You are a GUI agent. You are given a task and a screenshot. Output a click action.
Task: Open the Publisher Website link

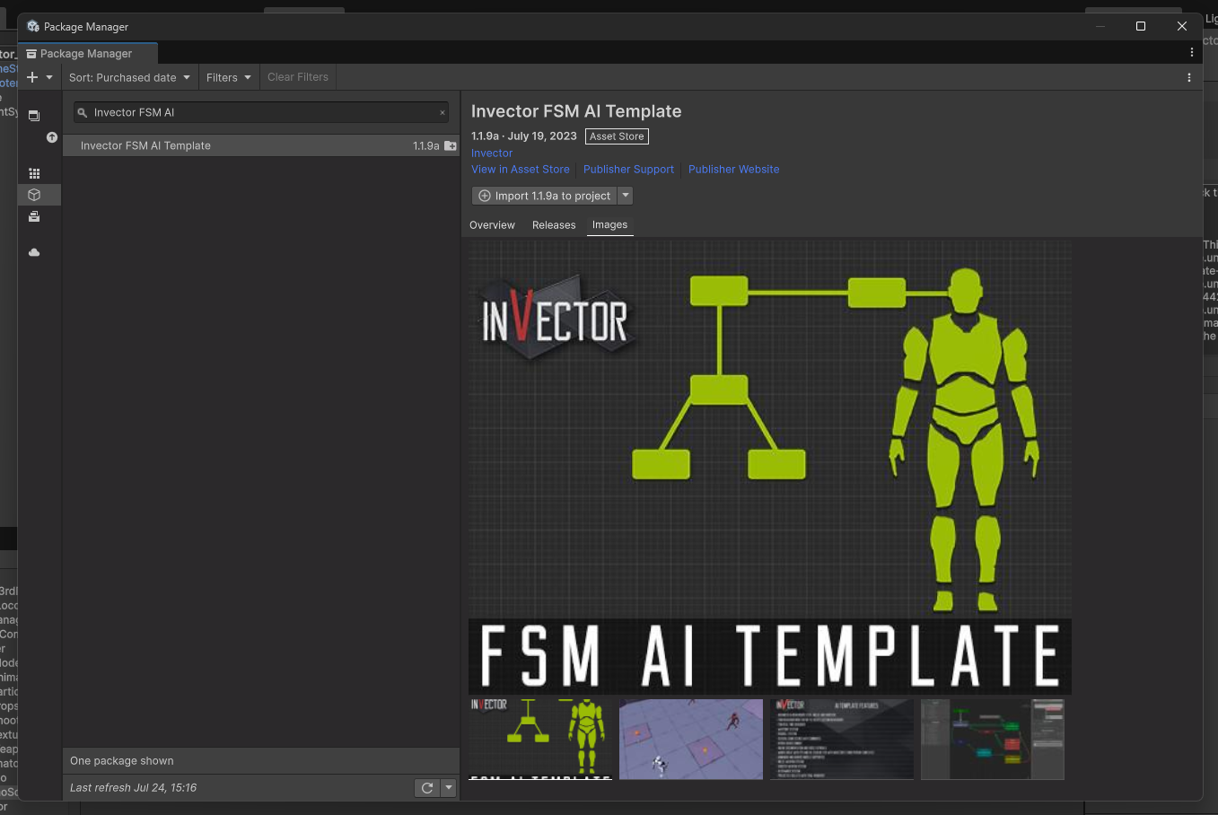click(x=733, y=170)
